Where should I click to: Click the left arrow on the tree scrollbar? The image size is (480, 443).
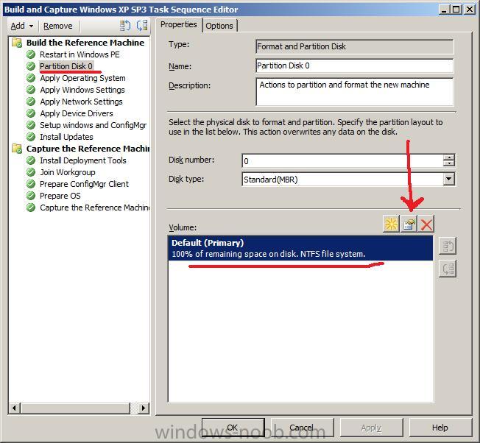[14, 408]
